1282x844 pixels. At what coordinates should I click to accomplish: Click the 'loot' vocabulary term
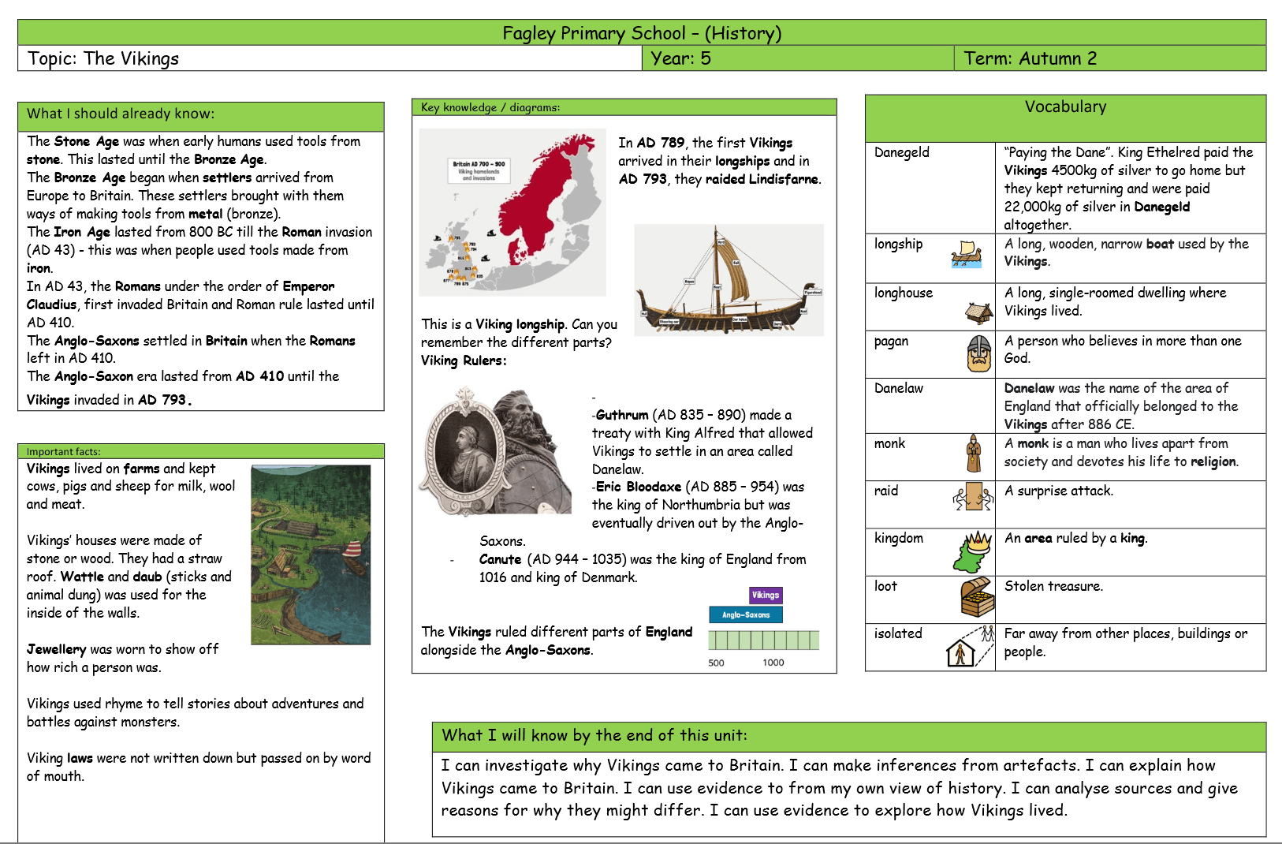pyautogui.click(x=885, y=586)
